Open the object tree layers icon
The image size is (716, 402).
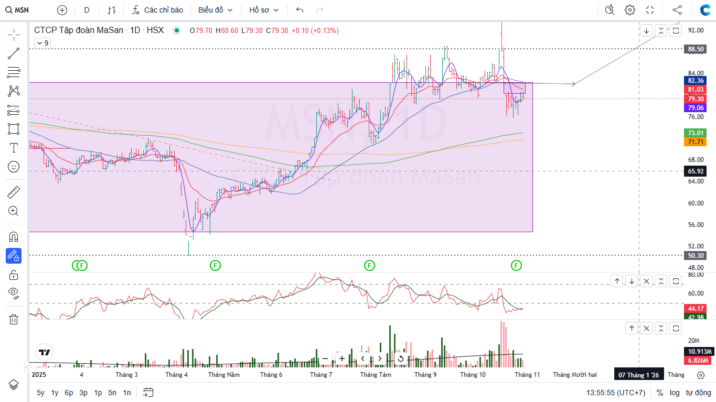pyautogui.click(x=14, y=385)
